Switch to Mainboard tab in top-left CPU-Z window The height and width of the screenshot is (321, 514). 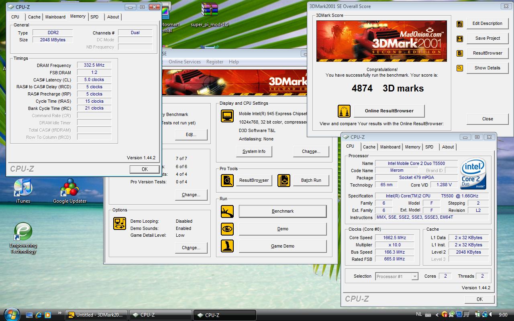[55, 17]
